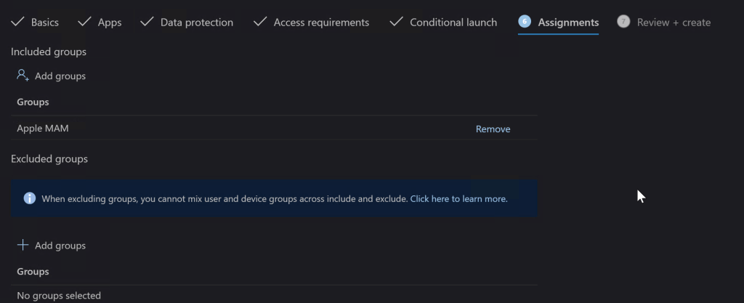Open the 'Click here' learn more link
This screenshot has height=303, width=744.
[x=429, y=198]
